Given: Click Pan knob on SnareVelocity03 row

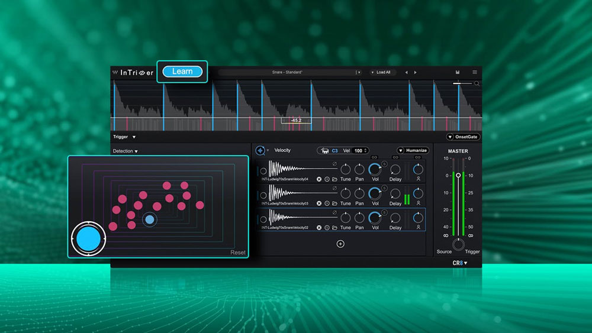Looking at the screenshot, I should [x=359, y=193].
